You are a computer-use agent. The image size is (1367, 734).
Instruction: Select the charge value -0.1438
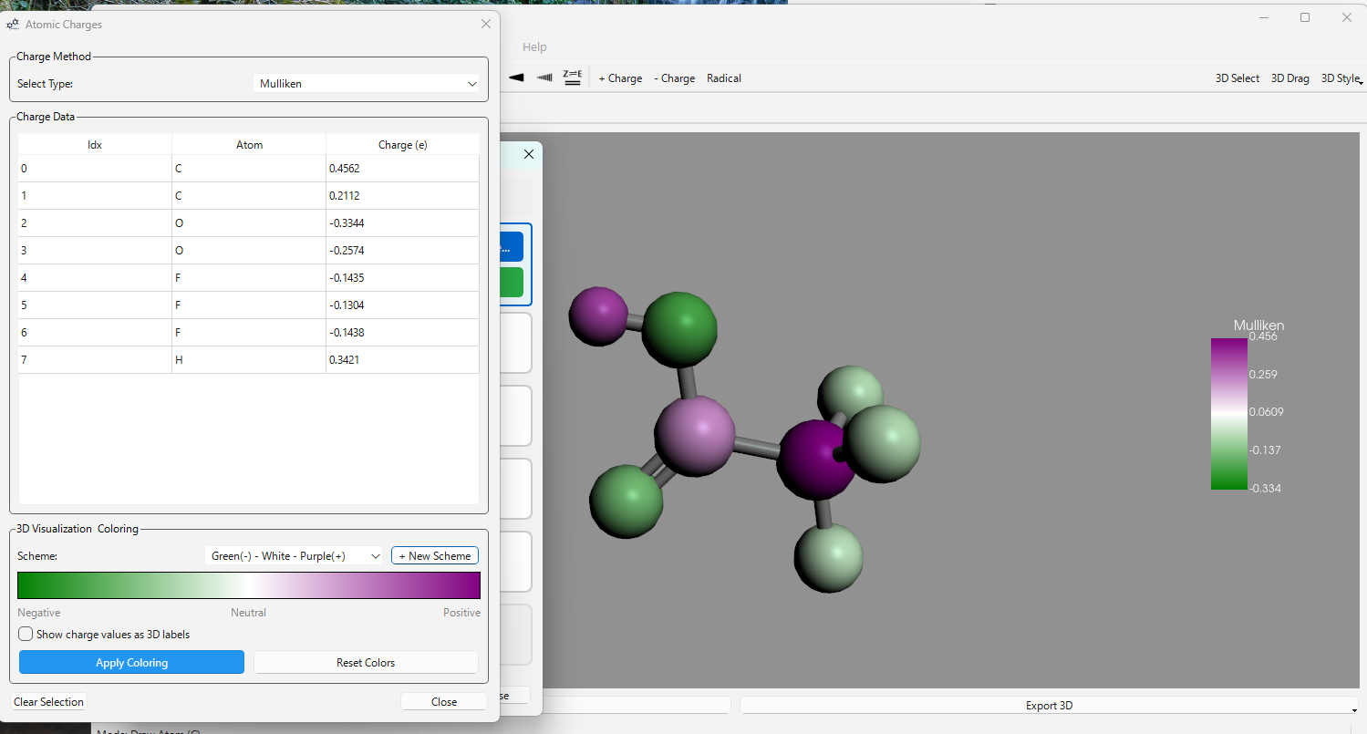click(x=402, y=333)
